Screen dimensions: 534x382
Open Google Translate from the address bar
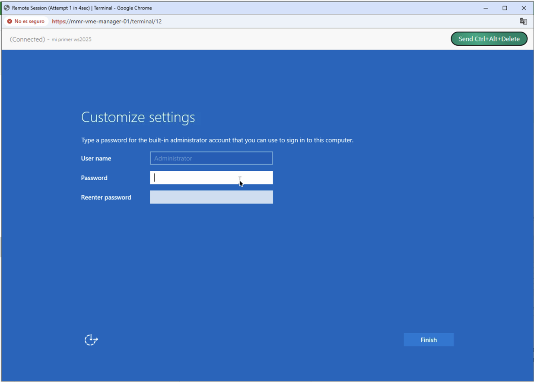coord(523,21)
